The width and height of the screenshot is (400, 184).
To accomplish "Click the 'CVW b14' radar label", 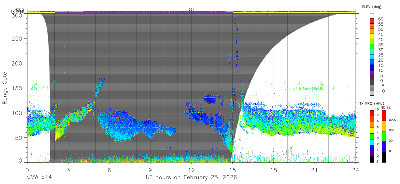I will [39, 178].
